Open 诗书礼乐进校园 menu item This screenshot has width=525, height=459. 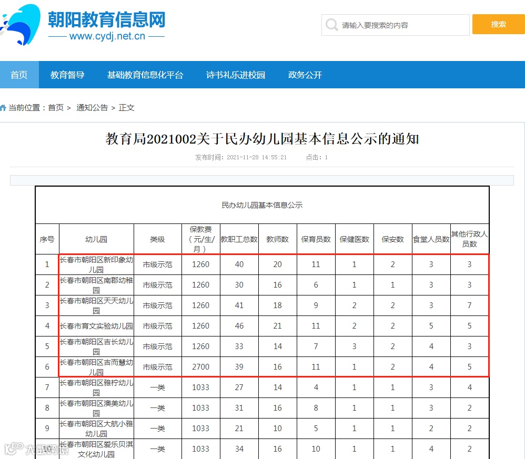click(x=236, y=75)
